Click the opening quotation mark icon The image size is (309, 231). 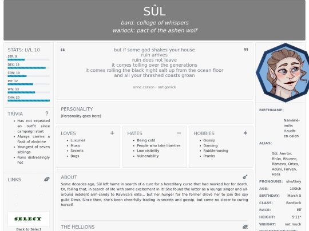[x=63, y=50]
